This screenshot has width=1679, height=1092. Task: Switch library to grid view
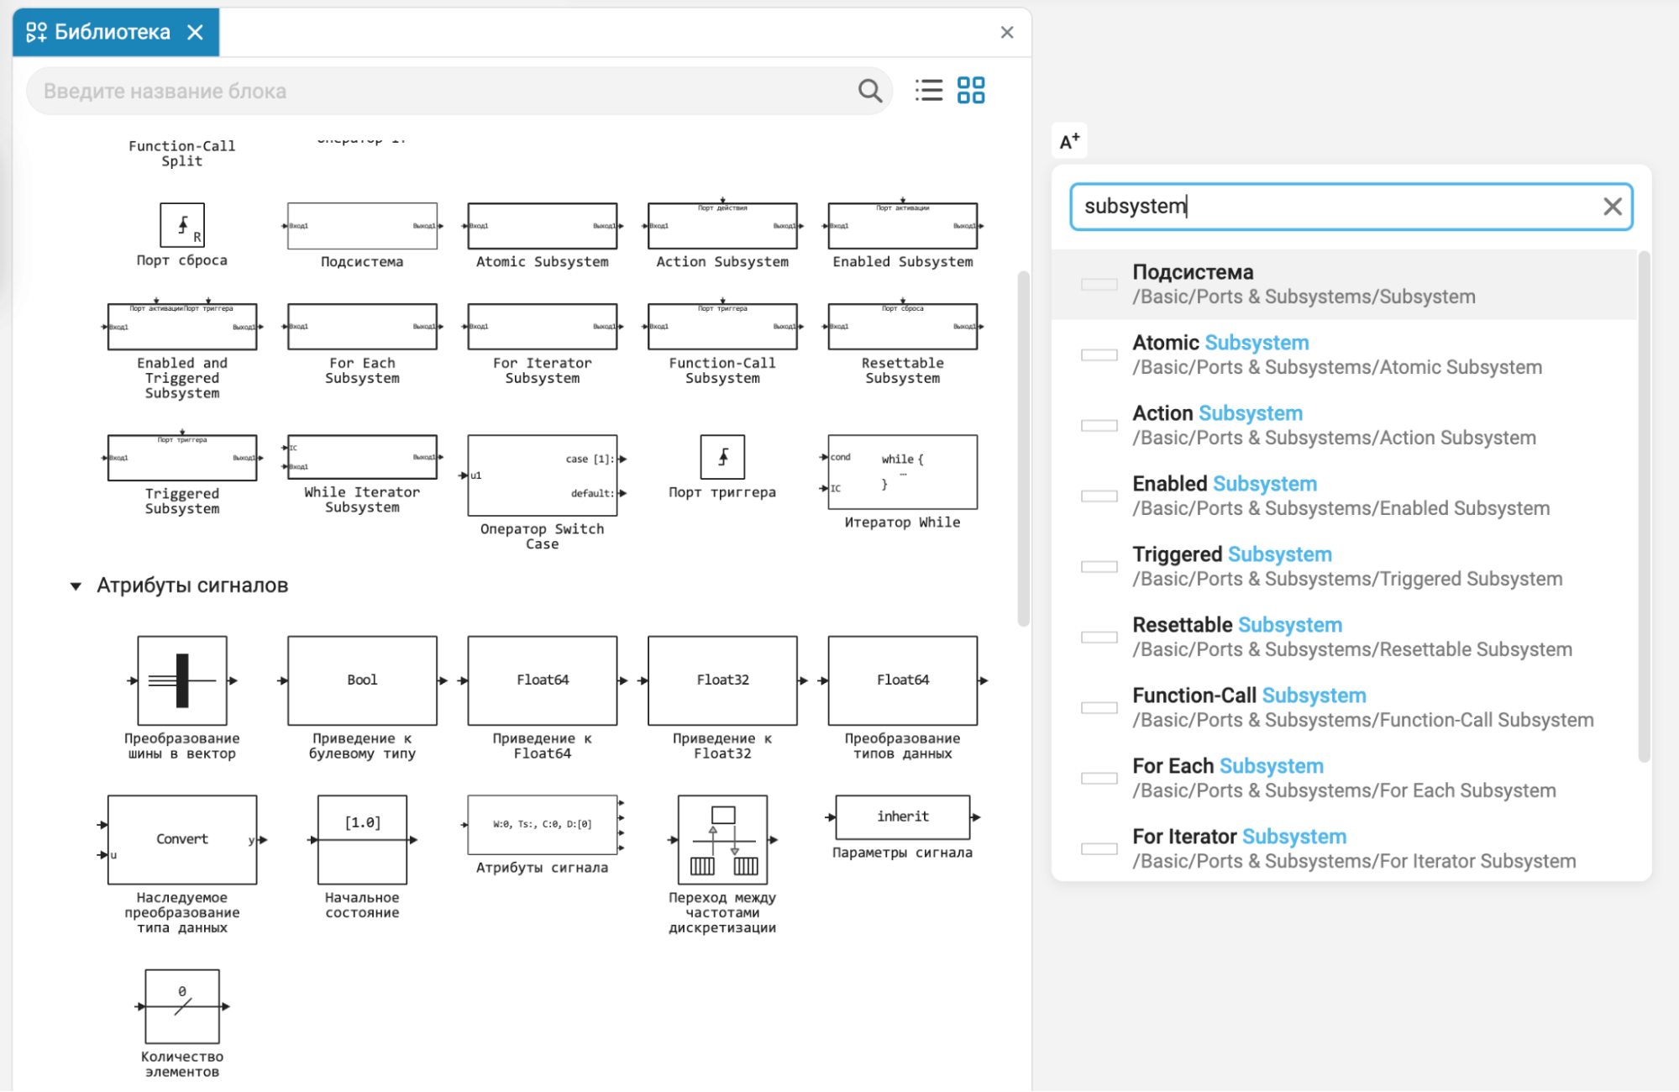tap(970, 90)
